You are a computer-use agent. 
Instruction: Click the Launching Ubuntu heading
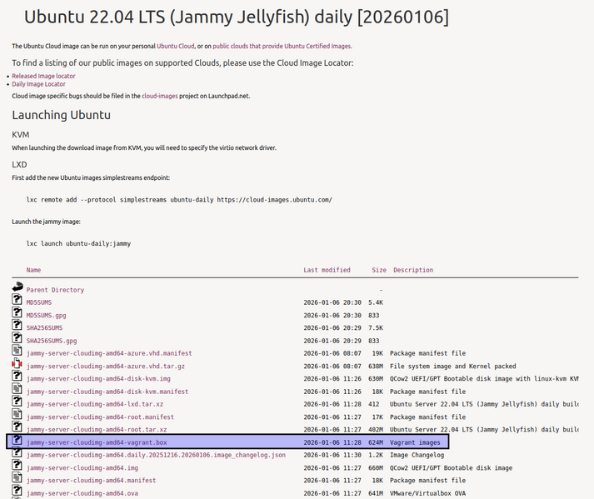pyautogui.click(x=62, y=115)
